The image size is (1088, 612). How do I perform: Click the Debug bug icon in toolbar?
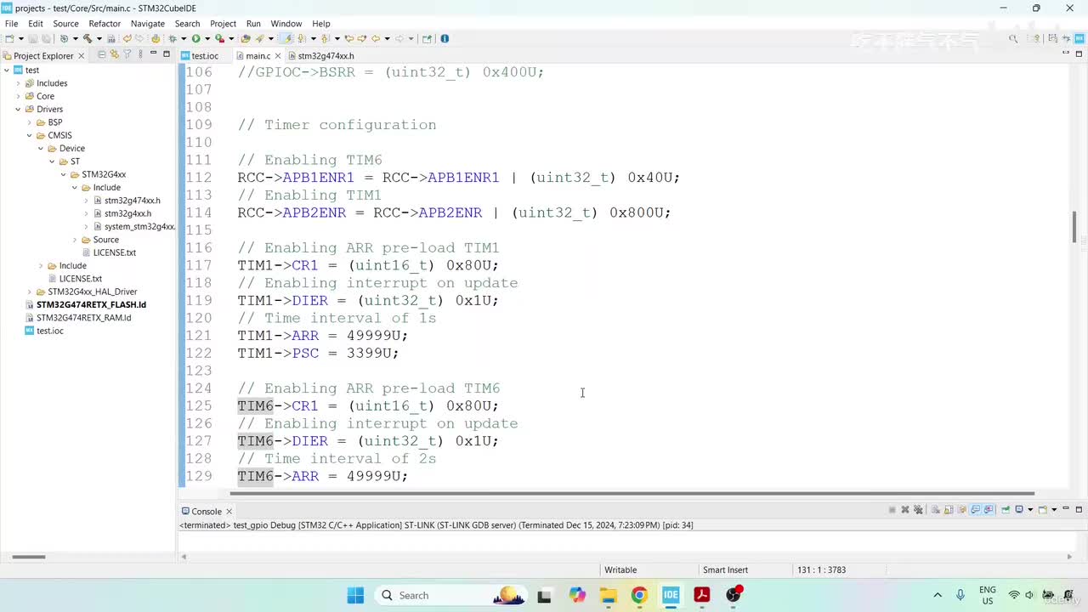pyautogui.click(x=173, y=38)
